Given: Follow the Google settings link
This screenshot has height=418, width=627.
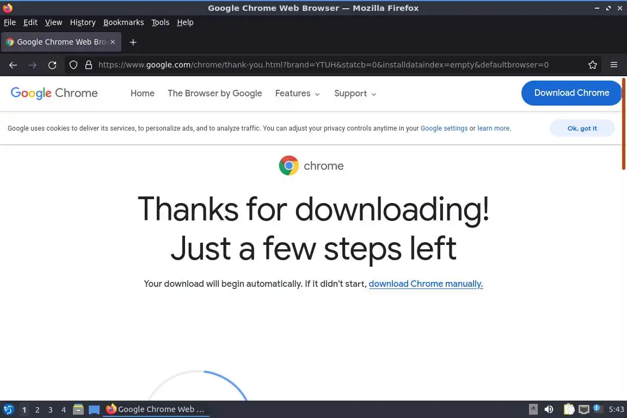Looking at the screenshot, I should point(444,128).
